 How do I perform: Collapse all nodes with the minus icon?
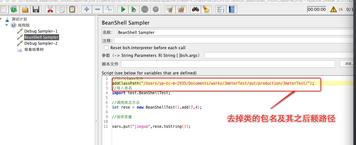(x=97, y=9)
